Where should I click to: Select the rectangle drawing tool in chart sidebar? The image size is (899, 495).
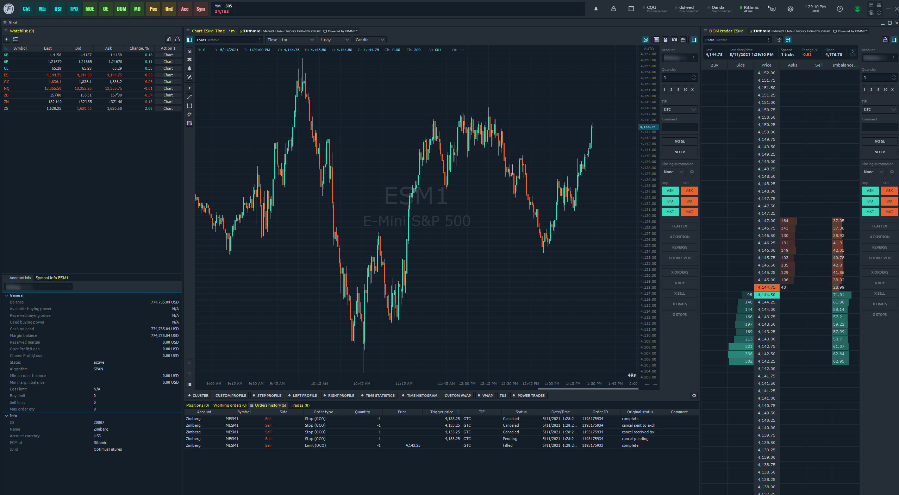click(x=189, y=106)
